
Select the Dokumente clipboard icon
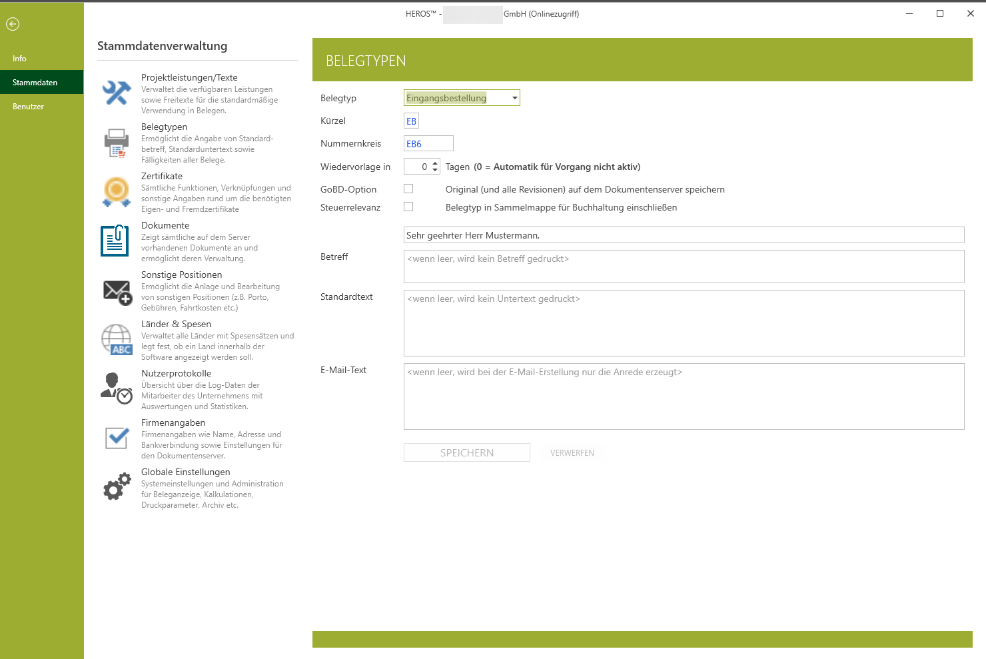[x=115, y=241]
